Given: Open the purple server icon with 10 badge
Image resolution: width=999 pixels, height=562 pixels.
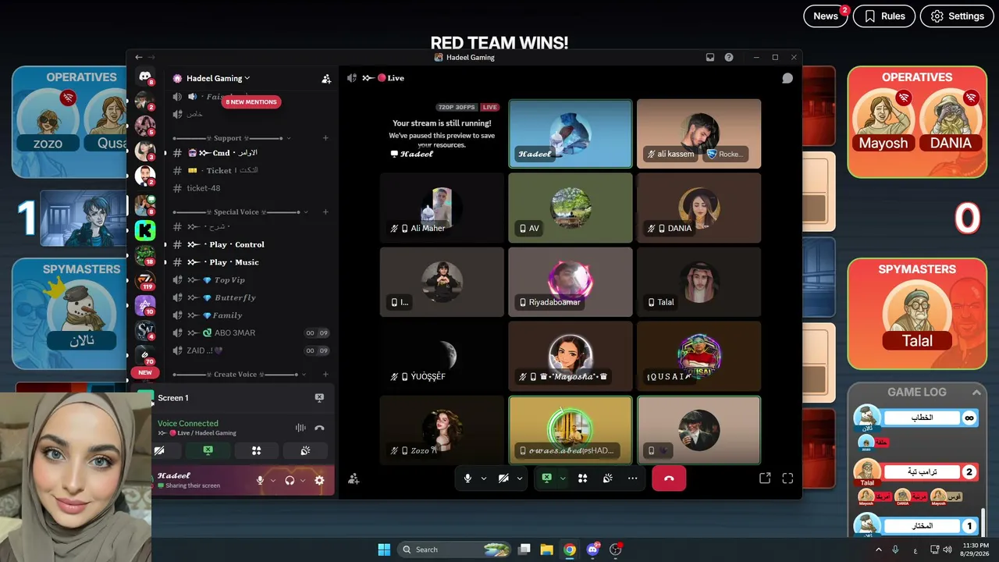Looking at the screenshot, I should [x=145, y=306].
